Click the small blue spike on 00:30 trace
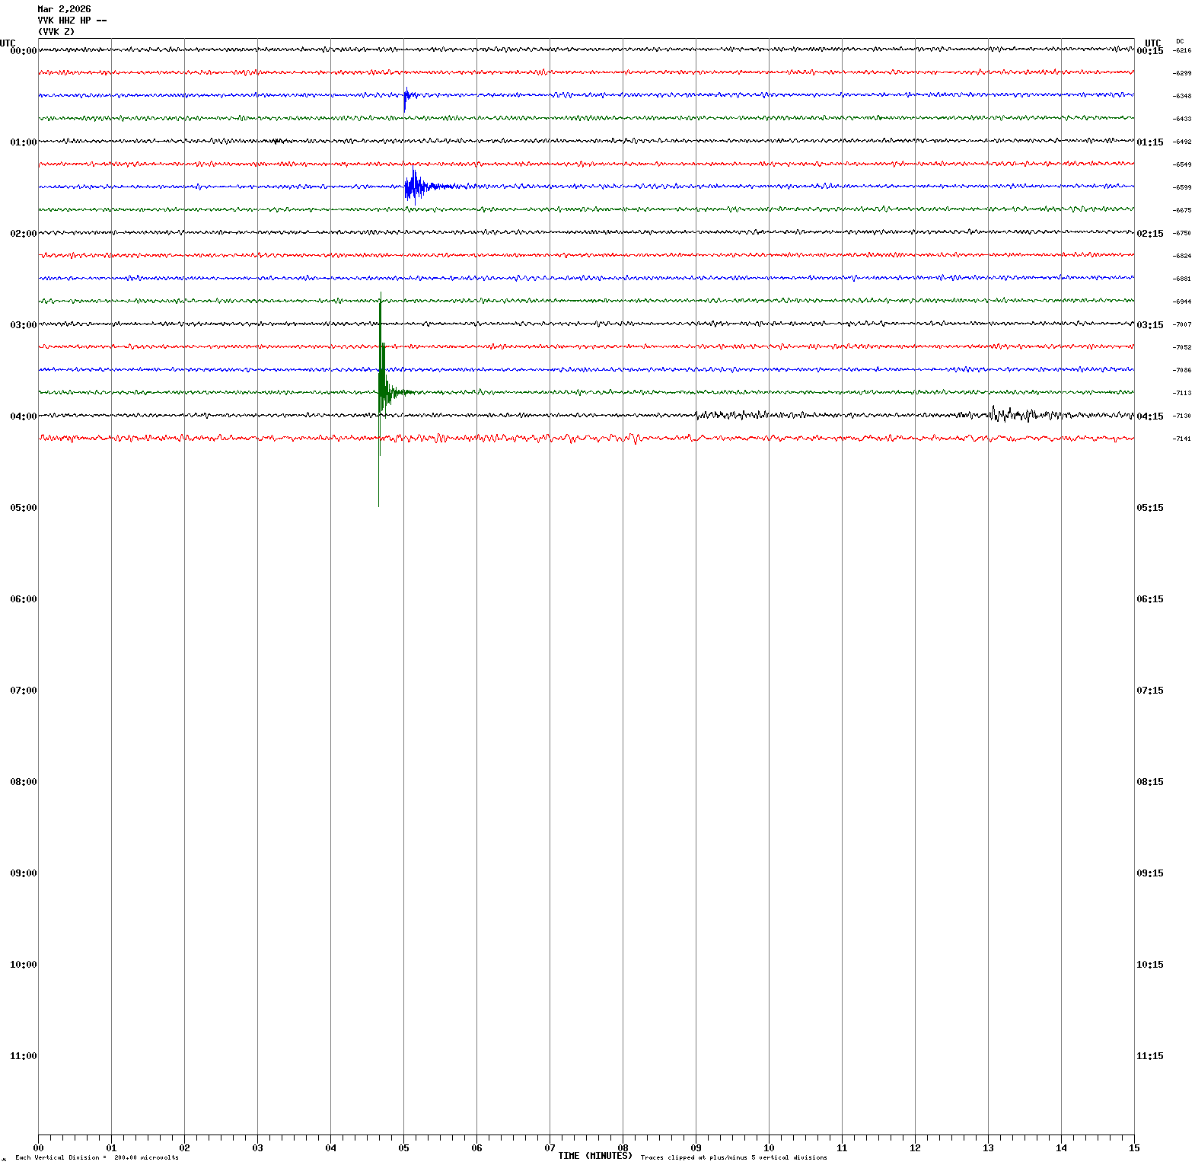The image size is (1195, 1168). point(406,96)
